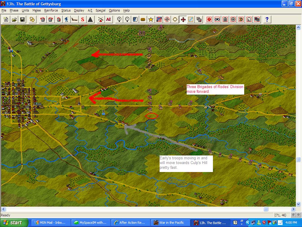
Task: Zoom out with the minus magnifier icon
Action: pyautogui.click(x=127, y=19)
